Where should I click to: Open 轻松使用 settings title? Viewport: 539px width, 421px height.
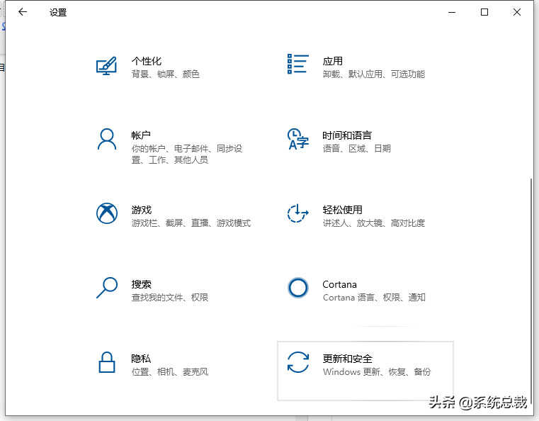pos(342,210)
